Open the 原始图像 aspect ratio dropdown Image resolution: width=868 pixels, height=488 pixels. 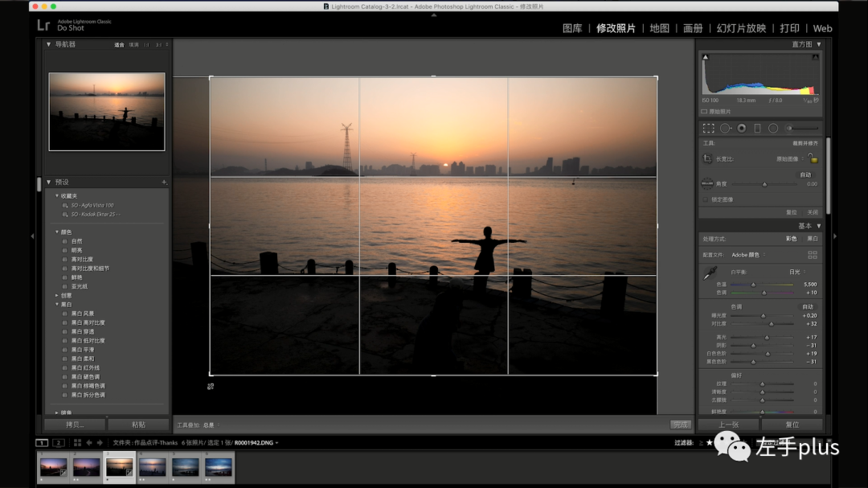(790, 159)
